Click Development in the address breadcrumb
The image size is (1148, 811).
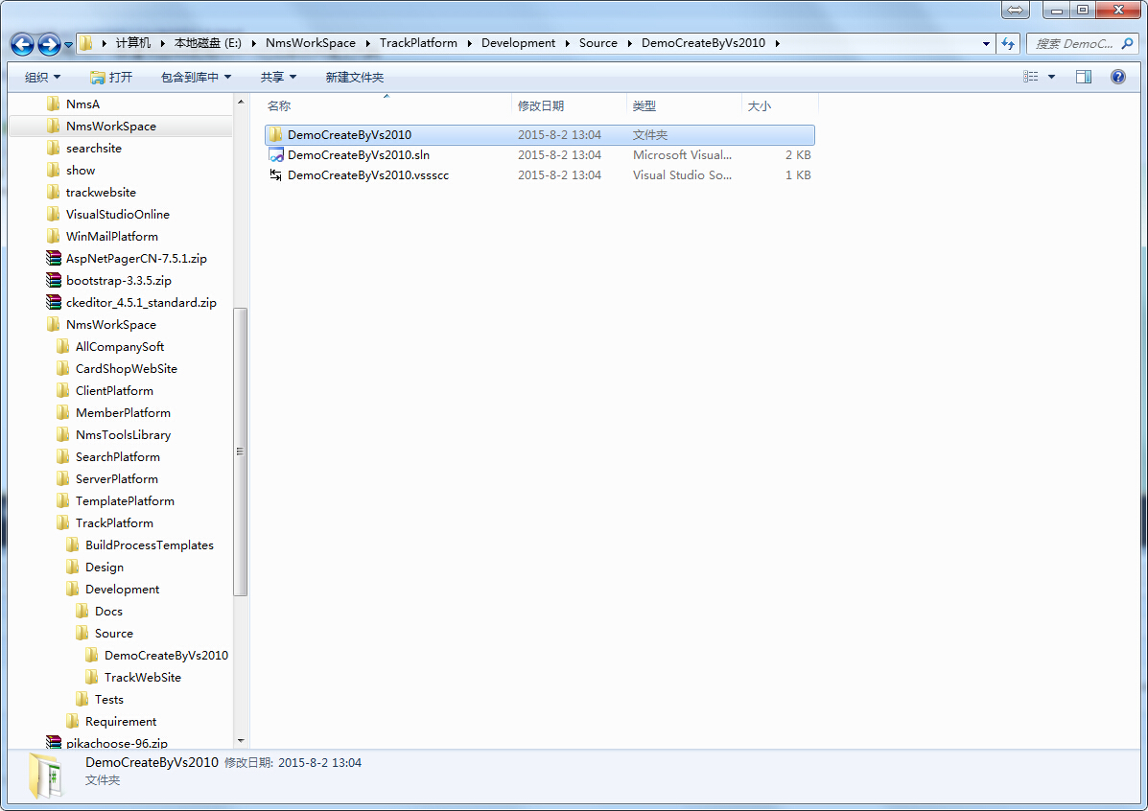pyautogui.click(x=518, y=43)
